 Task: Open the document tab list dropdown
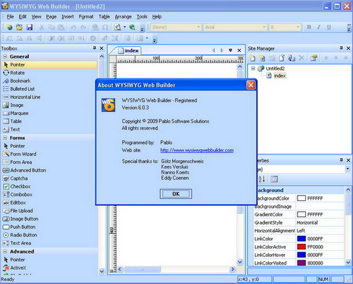point(230,50)
